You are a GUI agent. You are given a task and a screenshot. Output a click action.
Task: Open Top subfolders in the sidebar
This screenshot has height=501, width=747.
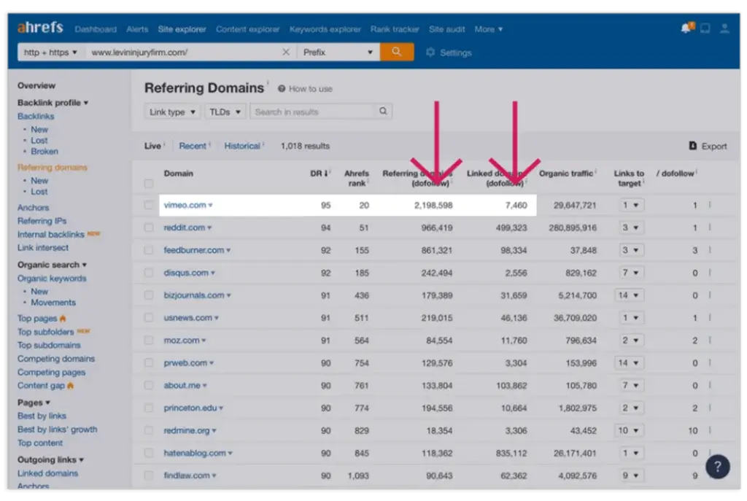pos(46,332)
